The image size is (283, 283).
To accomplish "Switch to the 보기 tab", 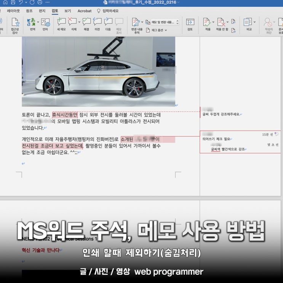I will 68,11.
